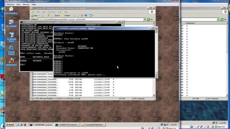Screen dimensions: 230x129
Task: Click the guest system tray clock 2:24 PM
Action: click(174, 125)
